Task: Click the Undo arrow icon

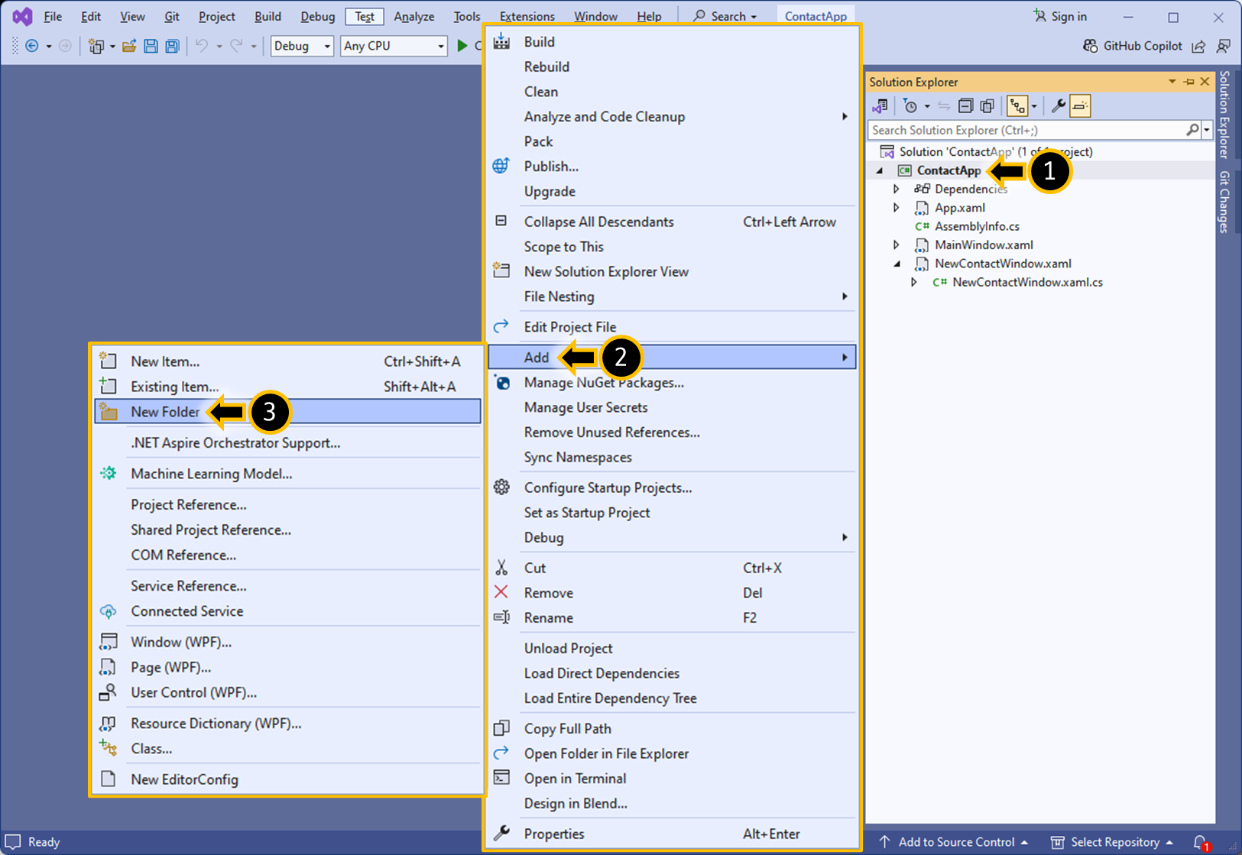Action: (x=202, y=46)
